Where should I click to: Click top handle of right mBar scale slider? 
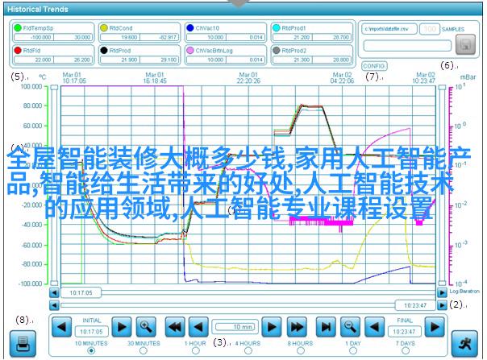click(442, 88)
